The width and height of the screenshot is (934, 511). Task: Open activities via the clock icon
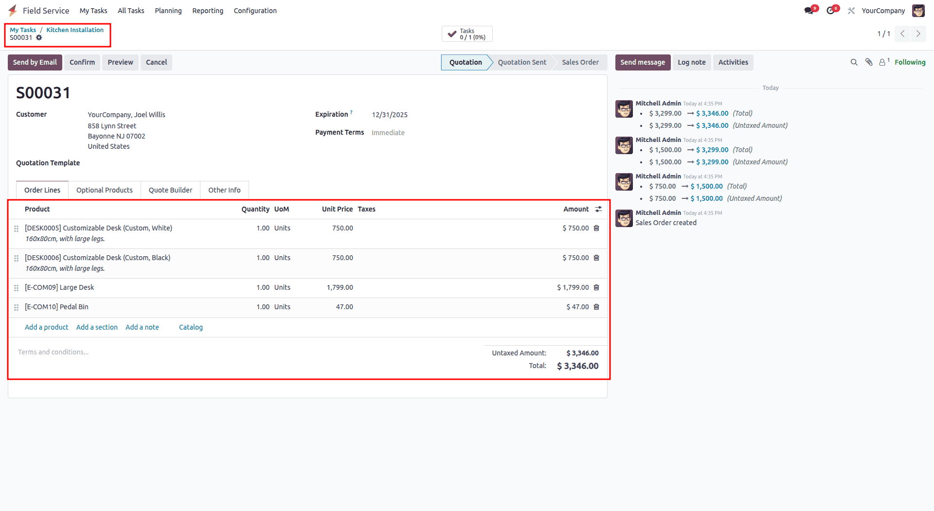[x=831, y=10]
